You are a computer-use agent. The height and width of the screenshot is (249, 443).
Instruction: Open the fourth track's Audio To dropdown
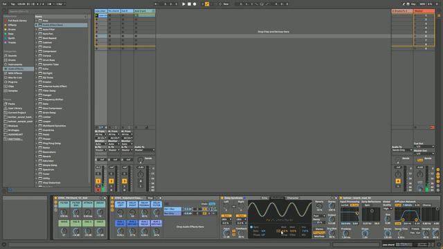point(145,150)
